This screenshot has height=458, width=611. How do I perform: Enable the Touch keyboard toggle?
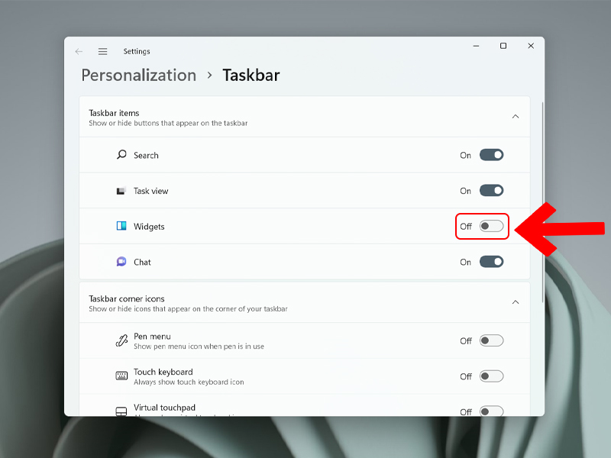click(x=491, y=376)
